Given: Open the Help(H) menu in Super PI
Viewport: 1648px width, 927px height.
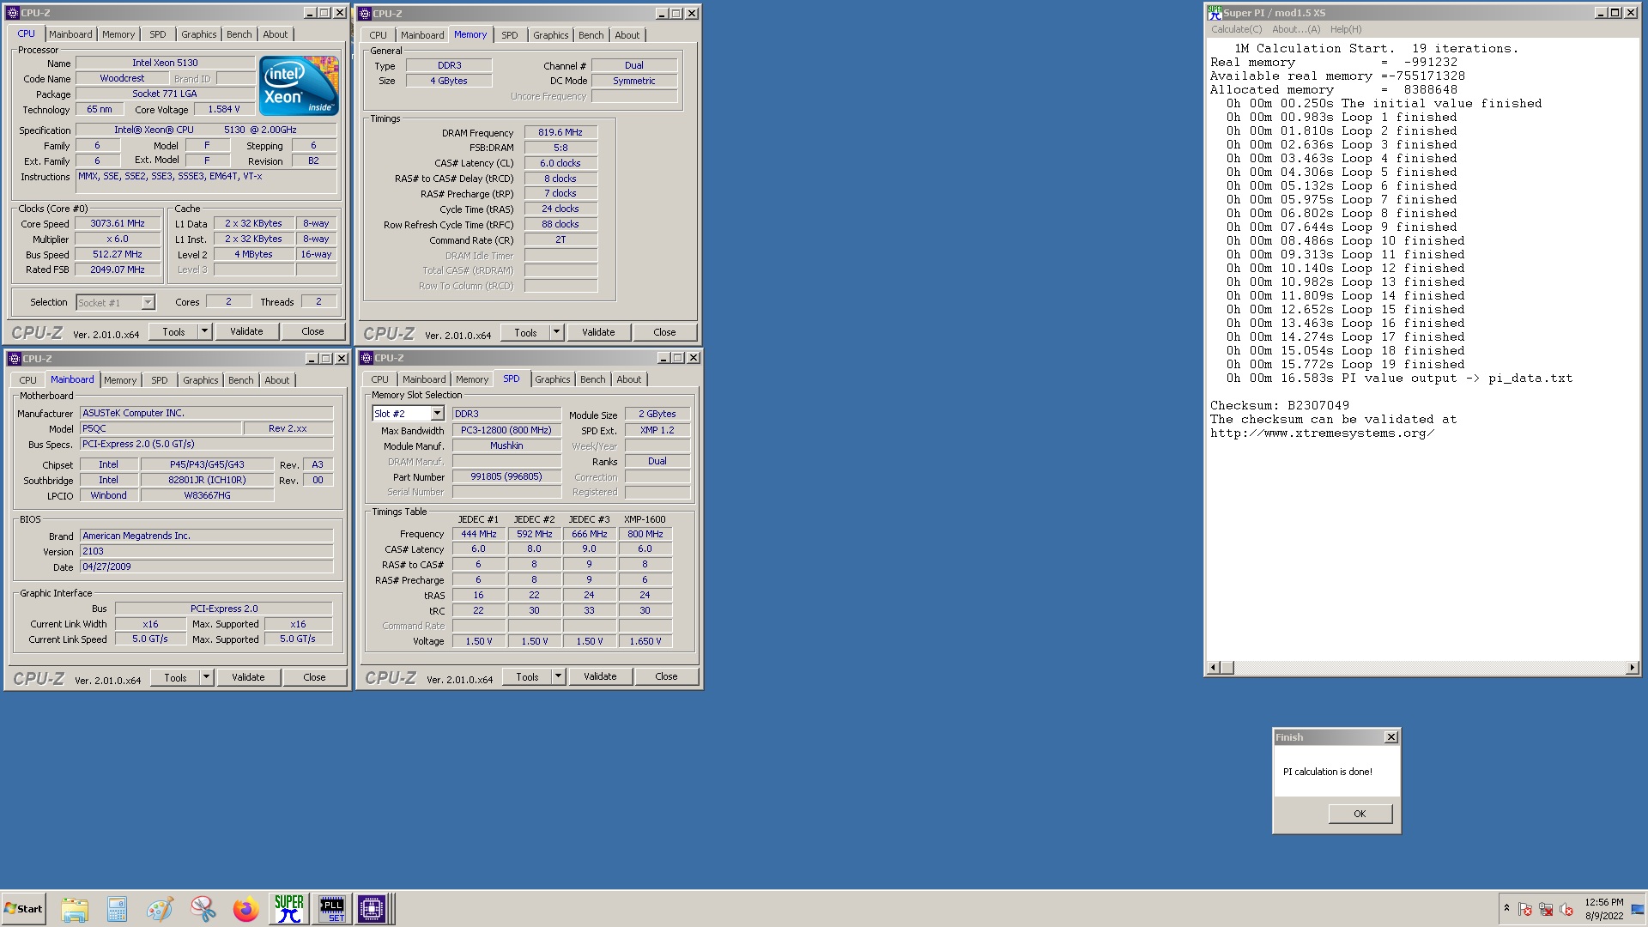Looking at the screenshot, I should tap(1346, 29).
